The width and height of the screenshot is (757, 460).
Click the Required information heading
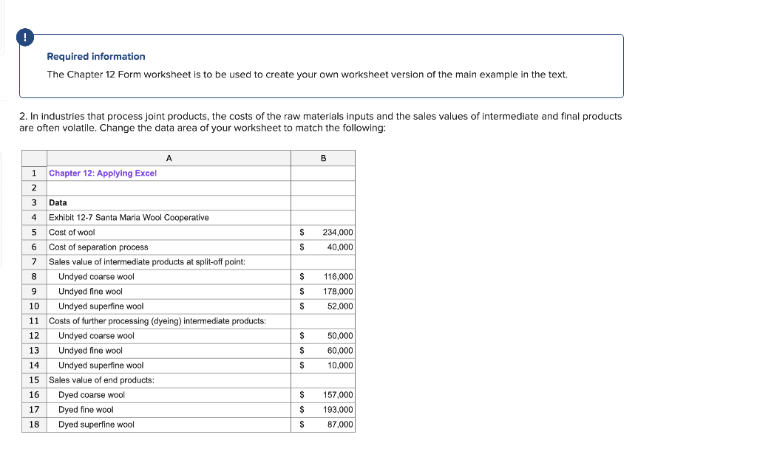click(95, 56)
